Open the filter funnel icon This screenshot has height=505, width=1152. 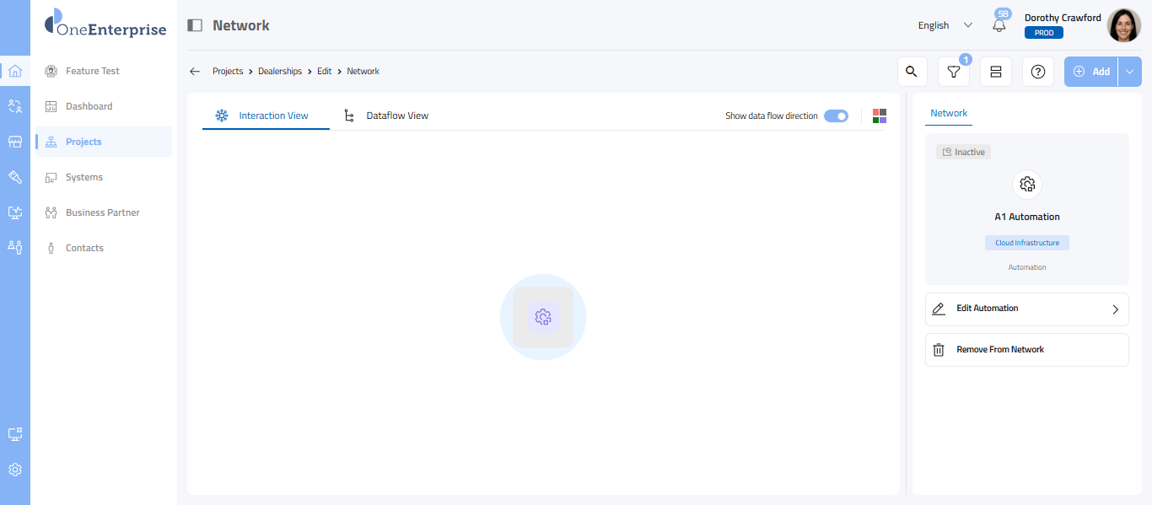(x=954, y=72)
